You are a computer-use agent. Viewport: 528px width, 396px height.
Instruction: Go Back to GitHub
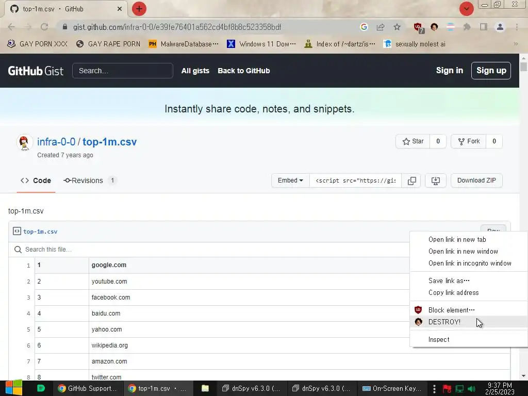click(244, 71)
